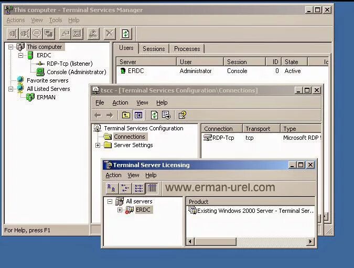Image resolution: width=354 pixels, height=268 pixels.
Task: Click the RDP-Tcp listener connection icon
Action: point(40,64)
